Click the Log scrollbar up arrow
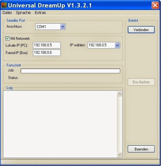Image resolution: width=161 pixels, height=166 pixels. (119, 94)
